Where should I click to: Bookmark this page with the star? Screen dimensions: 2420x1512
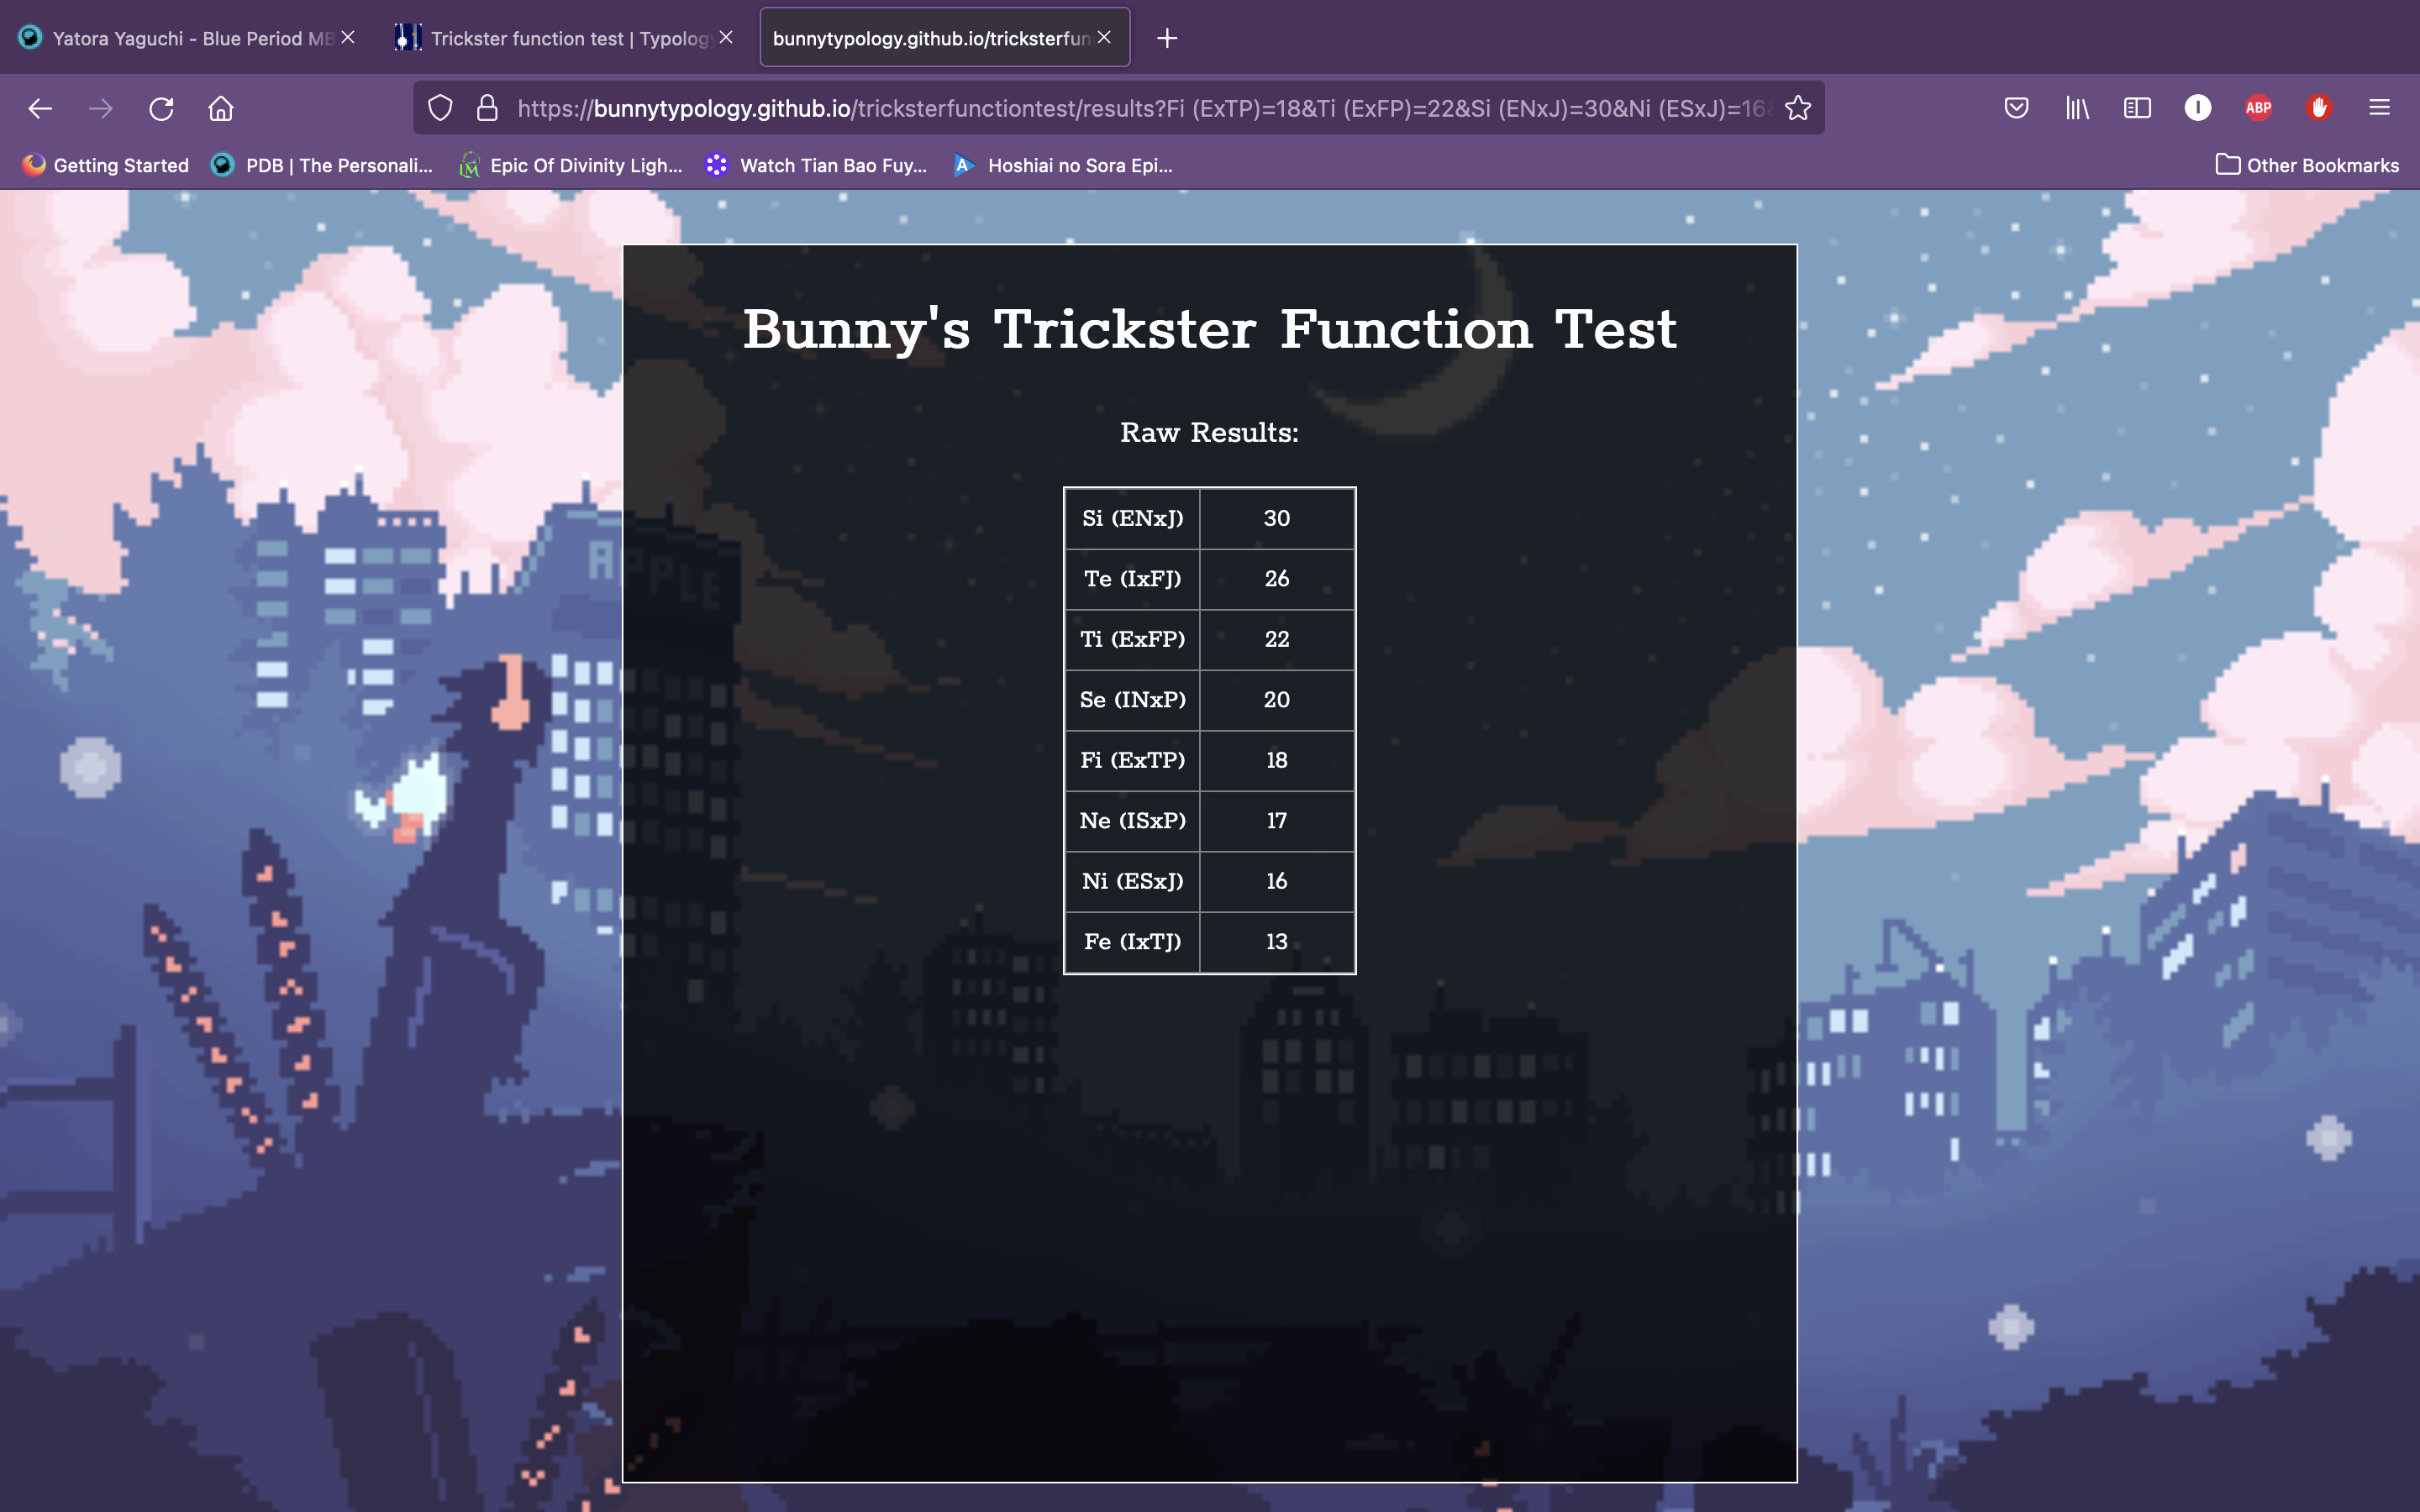click(1798, 108)
